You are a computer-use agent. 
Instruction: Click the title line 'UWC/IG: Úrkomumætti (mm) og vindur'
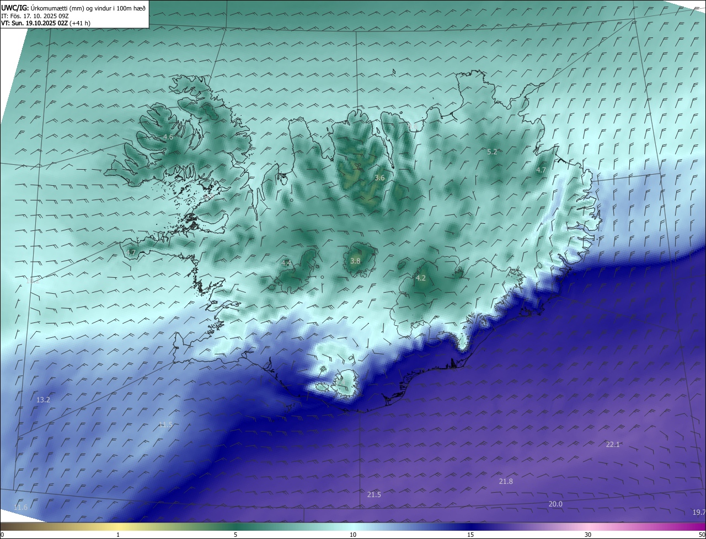click(73, 8)
